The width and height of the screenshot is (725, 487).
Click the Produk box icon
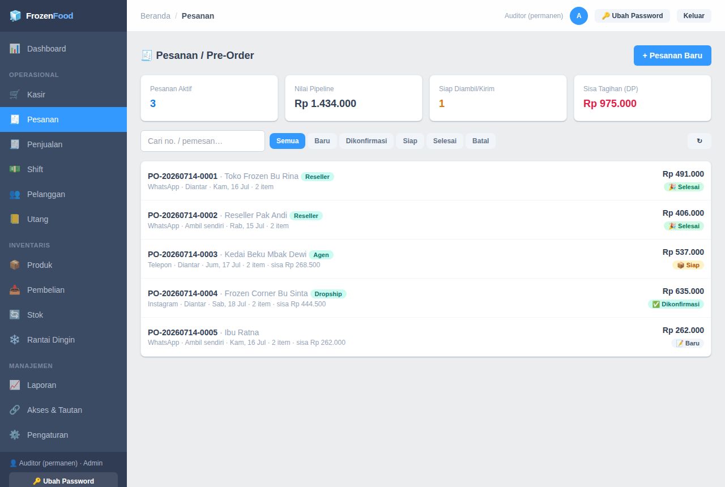(15, 265)
